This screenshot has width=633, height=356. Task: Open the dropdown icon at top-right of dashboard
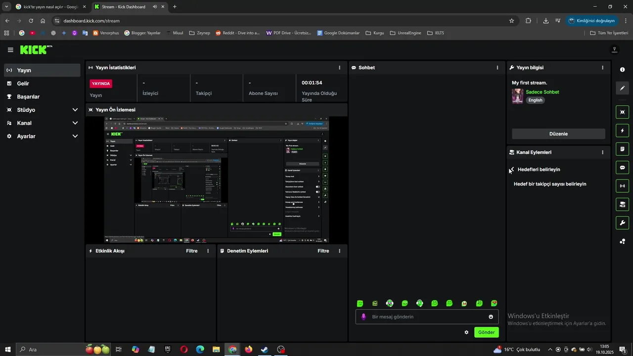(615, 49)
